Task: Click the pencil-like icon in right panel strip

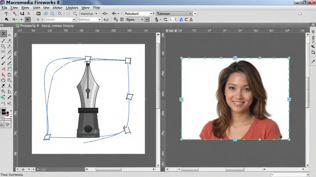Action: coord(313,61)
